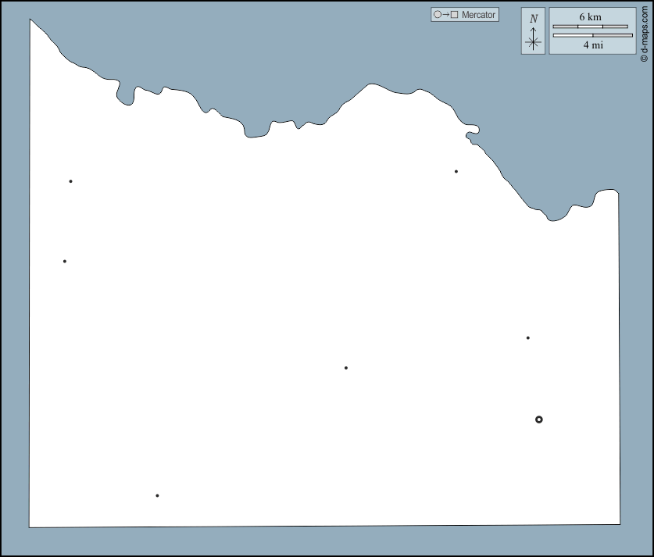Click the southernmost city dot on the map

point(157,495)
